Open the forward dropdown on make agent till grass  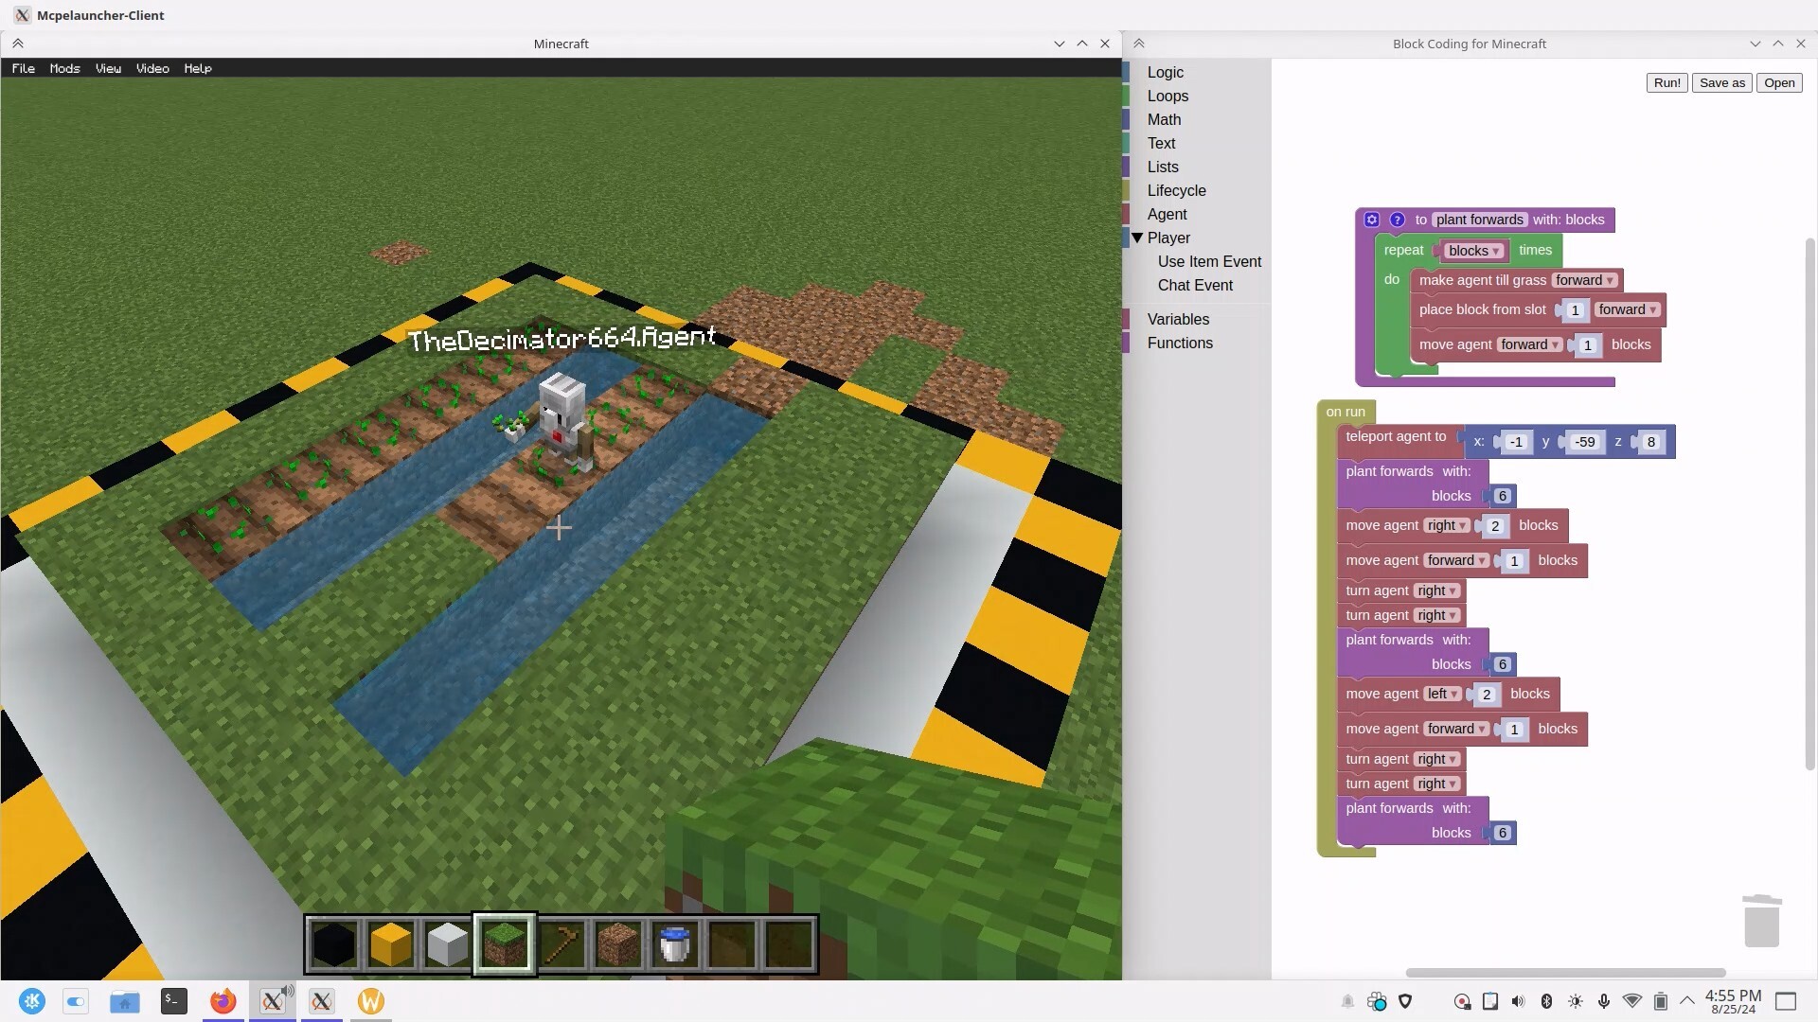tap(1584, 280)
